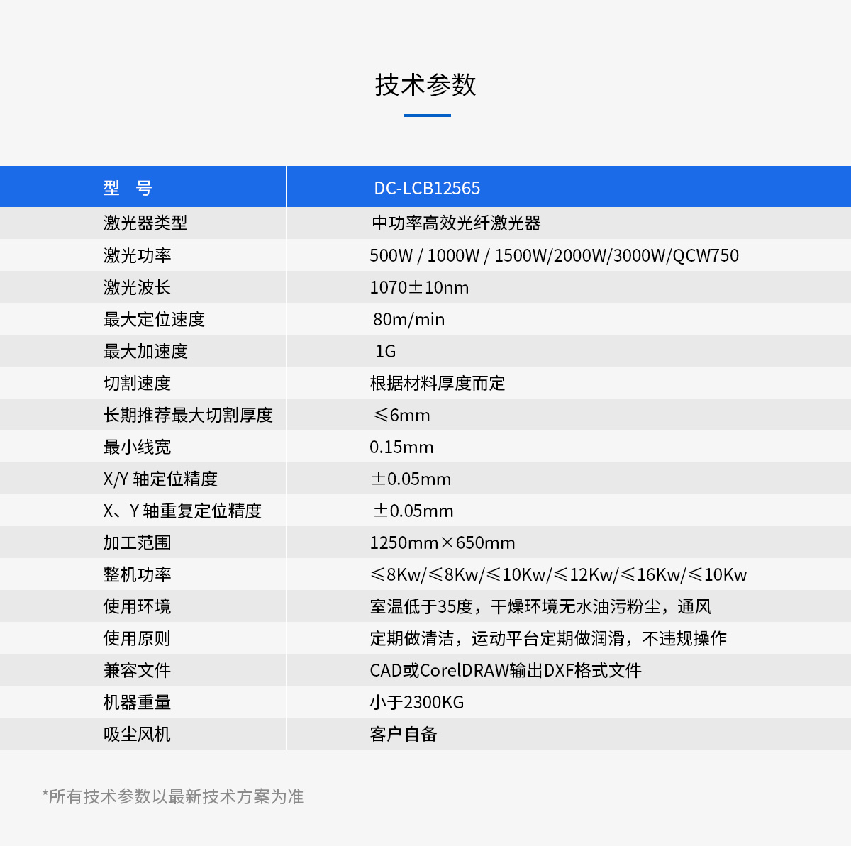Click the 最大加速度 row label

[145, 351]
